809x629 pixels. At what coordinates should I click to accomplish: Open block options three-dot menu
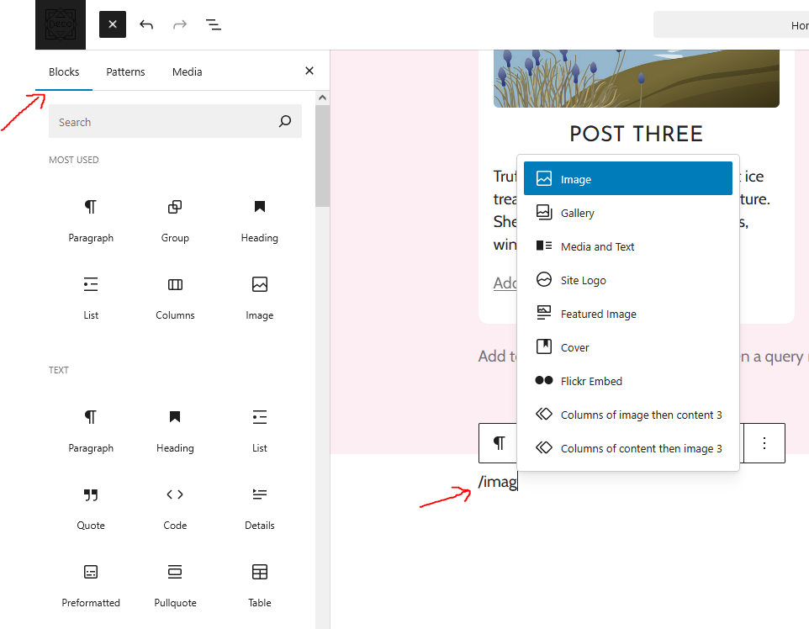tap(764, 443)
